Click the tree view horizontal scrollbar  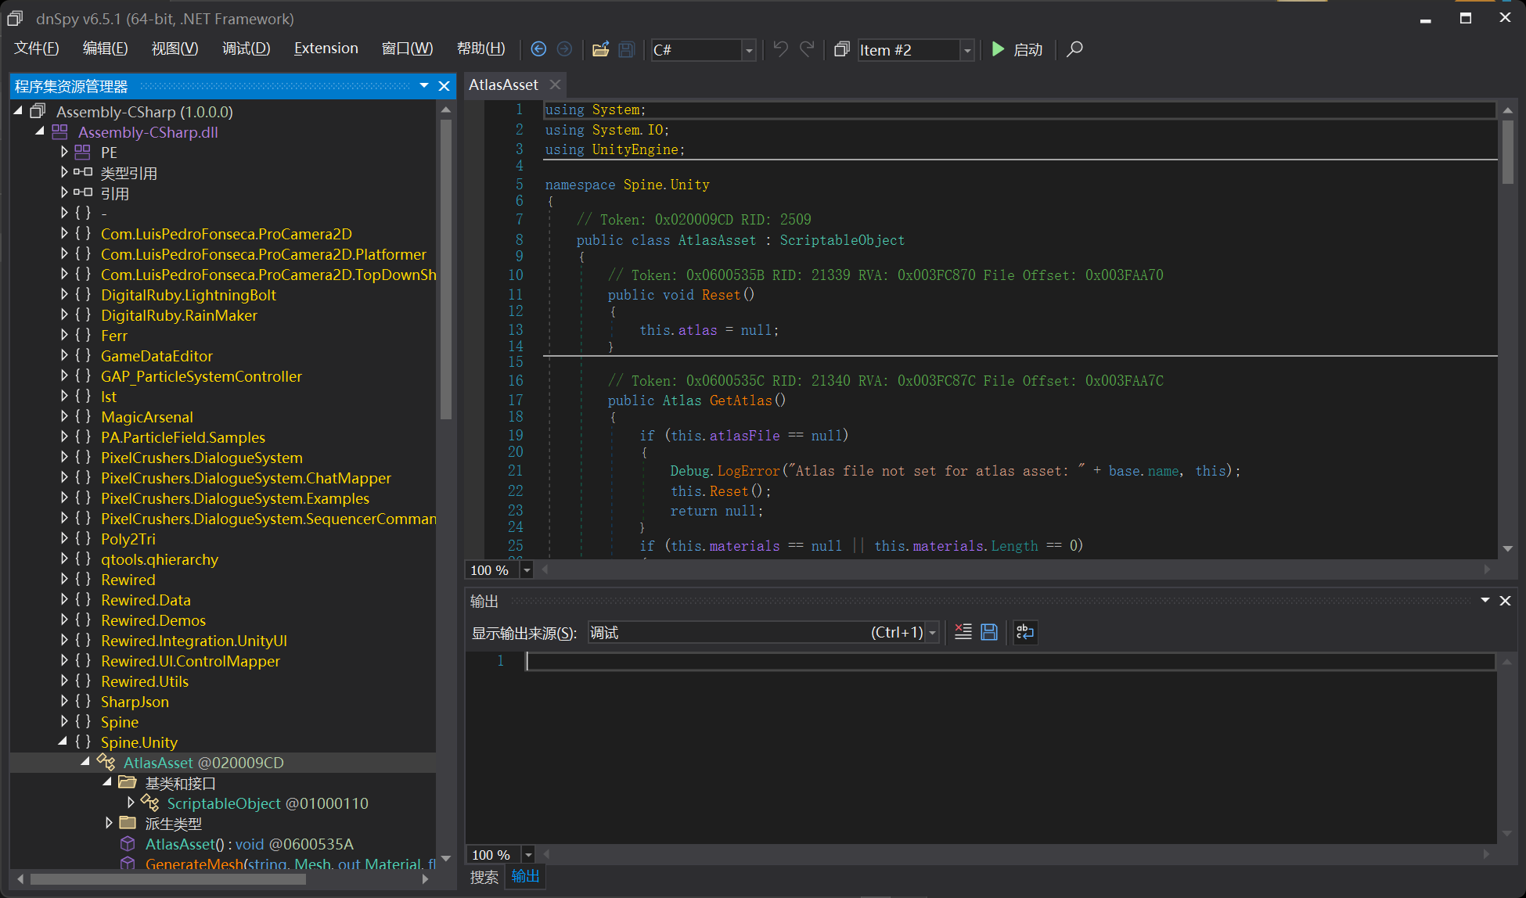tap(167, 879)
